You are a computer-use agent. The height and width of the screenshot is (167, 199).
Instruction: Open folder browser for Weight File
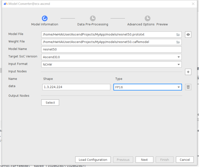178,42
